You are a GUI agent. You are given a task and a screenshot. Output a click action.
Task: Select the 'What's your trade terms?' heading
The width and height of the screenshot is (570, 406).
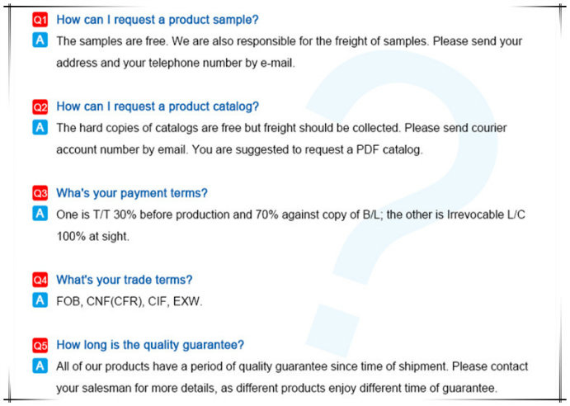124,280
